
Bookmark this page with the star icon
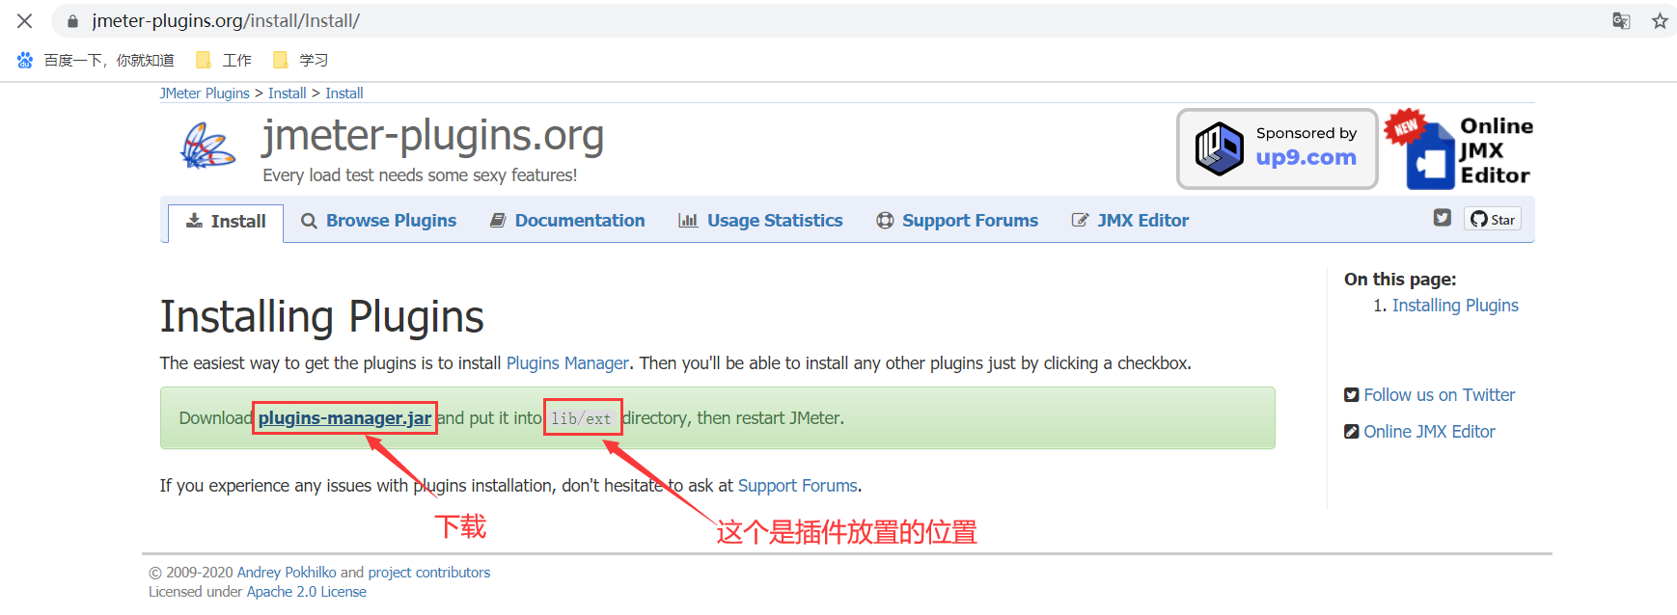(x=1660, y=21)
